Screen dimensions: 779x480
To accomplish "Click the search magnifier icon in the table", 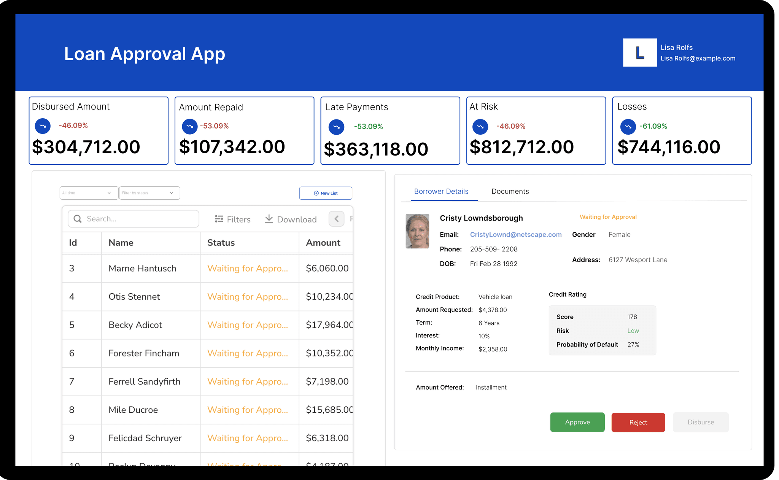I will [x=78, y=219].
